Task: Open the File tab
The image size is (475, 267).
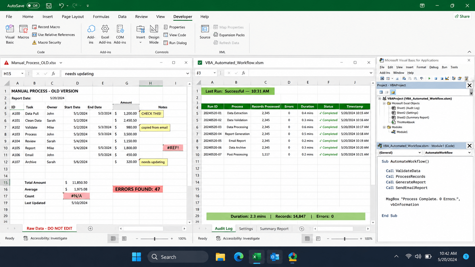Action: 9,16
